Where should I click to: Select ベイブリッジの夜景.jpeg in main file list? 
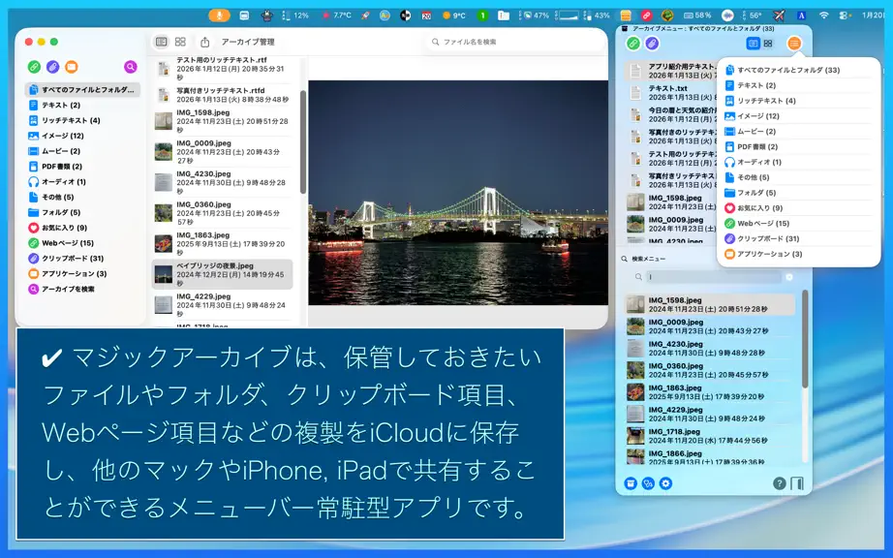222,274
